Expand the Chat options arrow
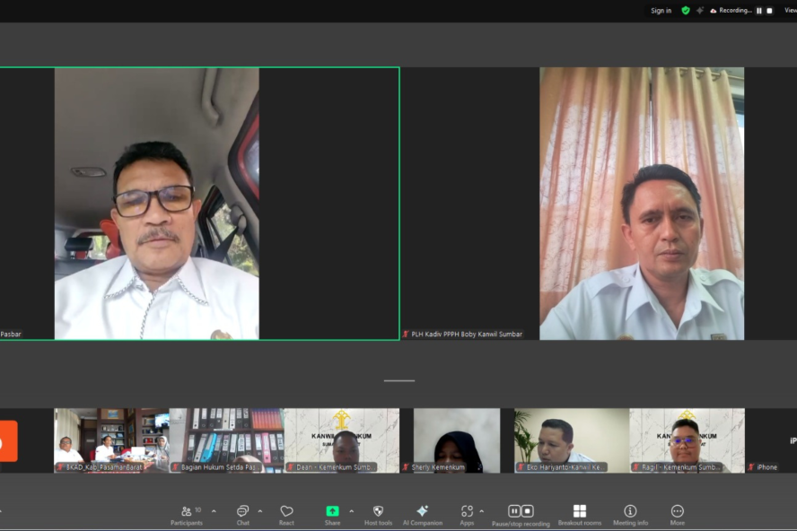 click(x=260, y=511)
